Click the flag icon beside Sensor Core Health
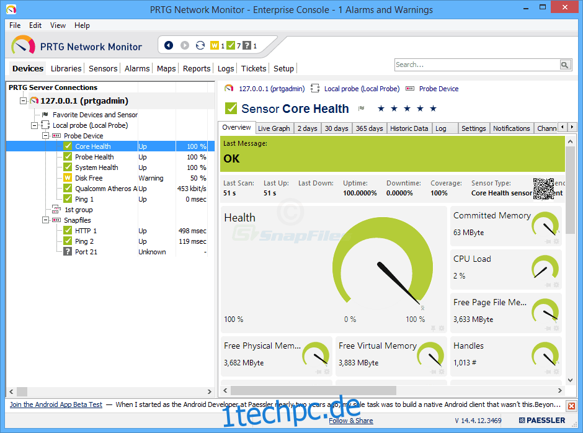 tap(362, 109)
